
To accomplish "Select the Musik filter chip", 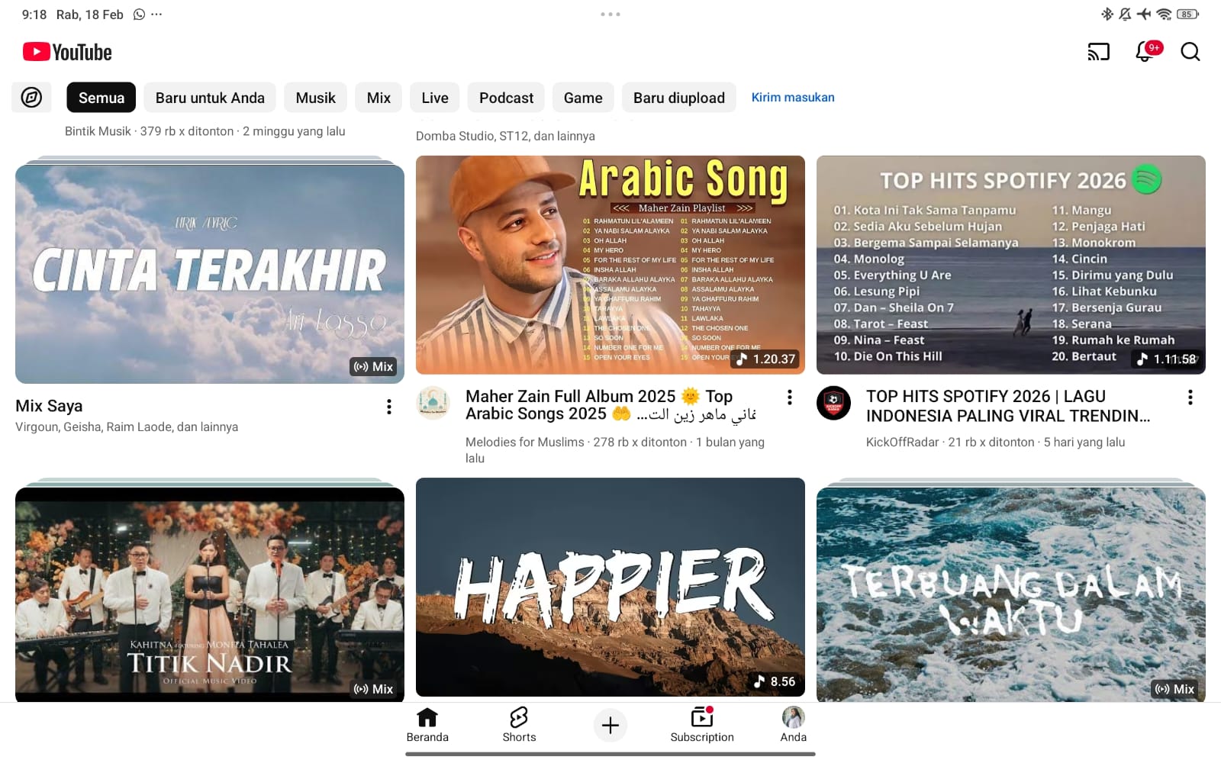I will click(x=315, y=98).
